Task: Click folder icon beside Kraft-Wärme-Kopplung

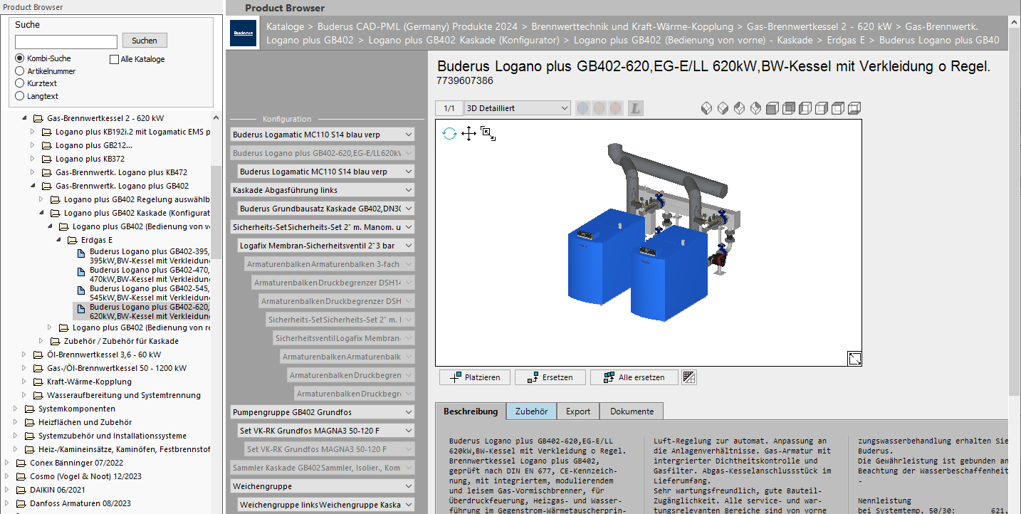Action: pyautogui.click(x=38, y=382)
